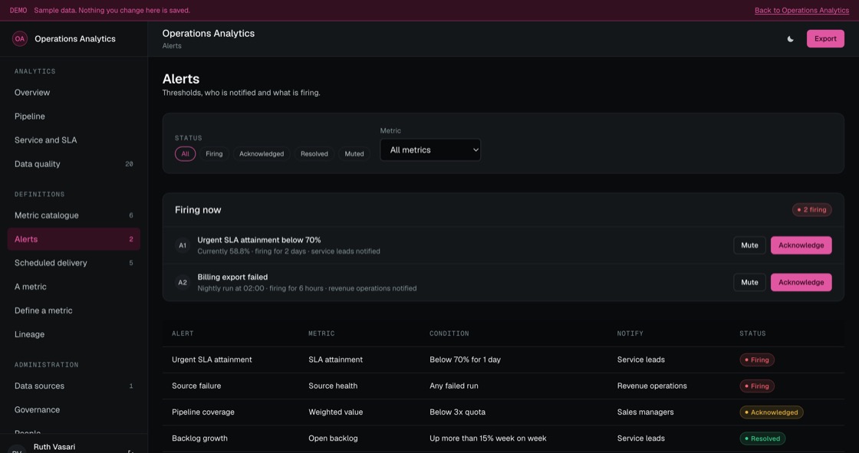Click 'Up more than 15% week on week'
Viewport: 859px width, 453px height.
(488, 438)
